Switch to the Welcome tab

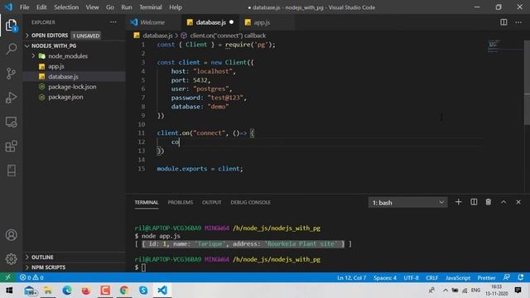(x=153, y=22)
